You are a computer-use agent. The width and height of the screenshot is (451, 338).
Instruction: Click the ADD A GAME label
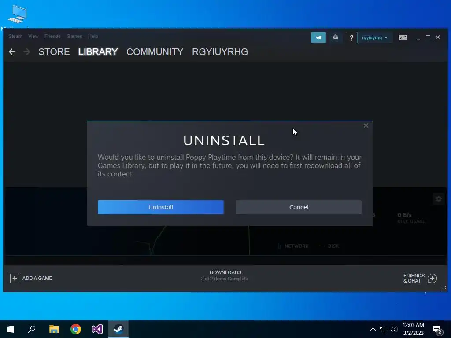pos(37,278)
